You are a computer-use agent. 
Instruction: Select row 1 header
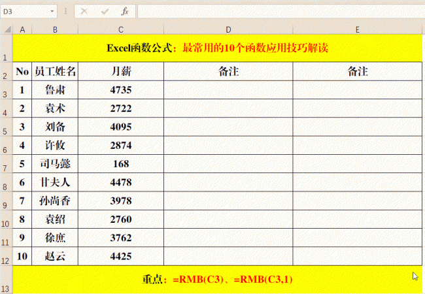click(x=5, y=48)
